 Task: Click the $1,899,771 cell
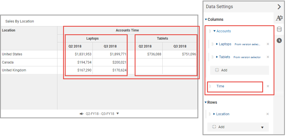pyautogui.click(x=118, y=54)
